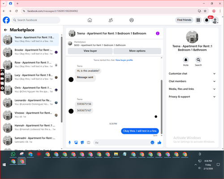Click the Find friends button
224x179 pixels.
click(184, 20)
